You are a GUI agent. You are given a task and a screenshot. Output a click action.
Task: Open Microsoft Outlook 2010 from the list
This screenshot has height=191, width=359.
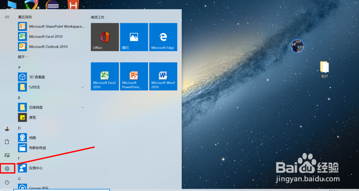(x=51, y=46)
